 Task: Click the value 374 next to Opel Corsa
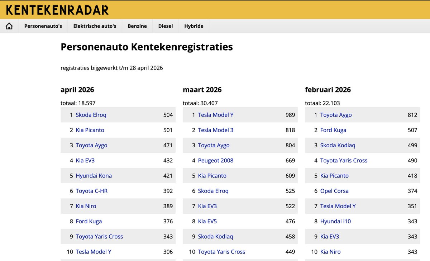412,191
